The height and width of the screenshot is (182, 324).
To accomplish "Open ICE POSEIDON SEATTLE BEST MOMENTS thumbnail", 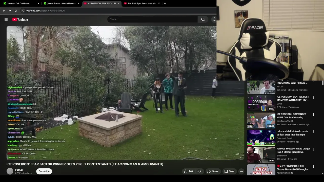I will click(261, 103).
